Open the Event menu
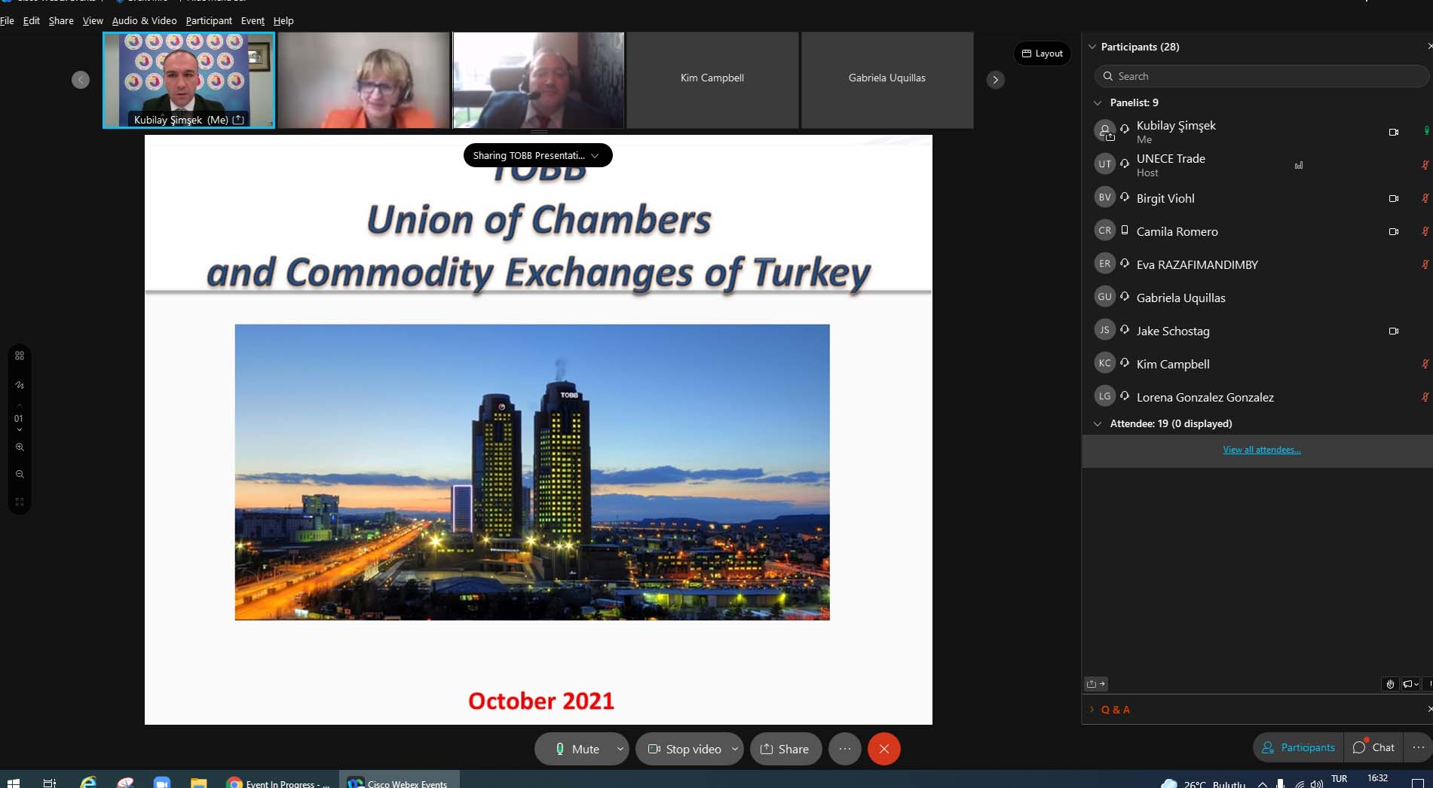The width and height of the screenshot is (1433, 788). [x=253, y=20]
